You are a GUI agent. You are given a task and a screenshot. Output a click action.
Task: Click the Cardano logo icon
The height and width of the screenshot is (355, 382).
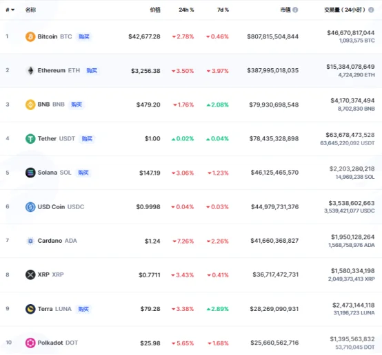[x=30, y=241]
